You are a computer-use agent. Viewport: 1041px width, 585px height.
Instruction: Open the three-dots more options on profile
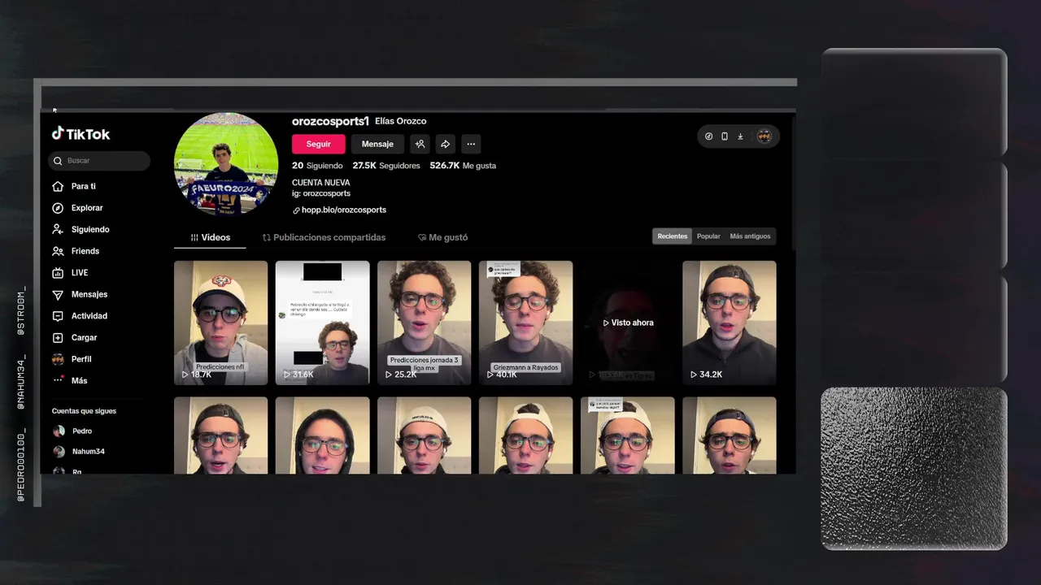click(471, 144)
